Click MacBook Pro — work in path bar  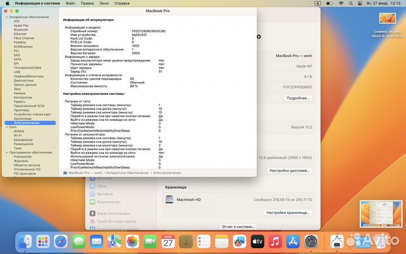(85, 173)
